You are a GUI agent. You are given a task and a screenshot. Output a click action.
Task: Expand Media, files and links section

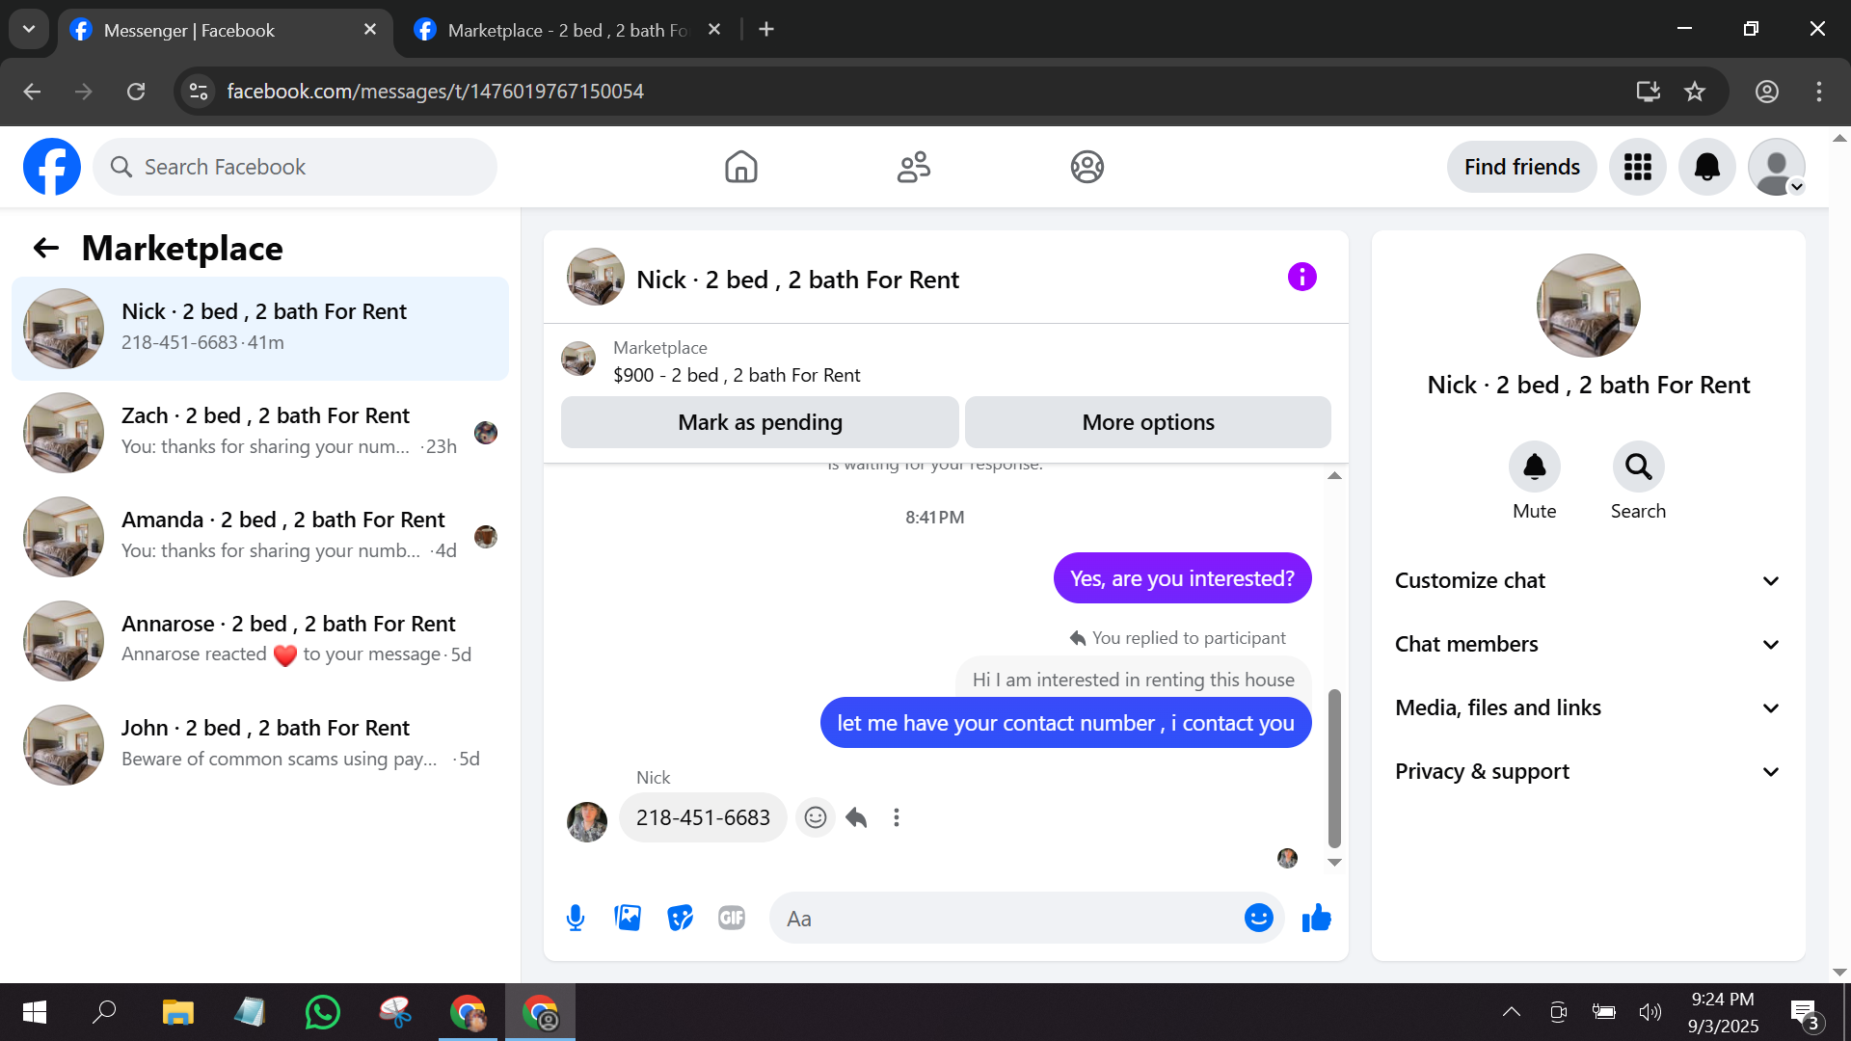pyautogui.click(x=1588, y=707)
